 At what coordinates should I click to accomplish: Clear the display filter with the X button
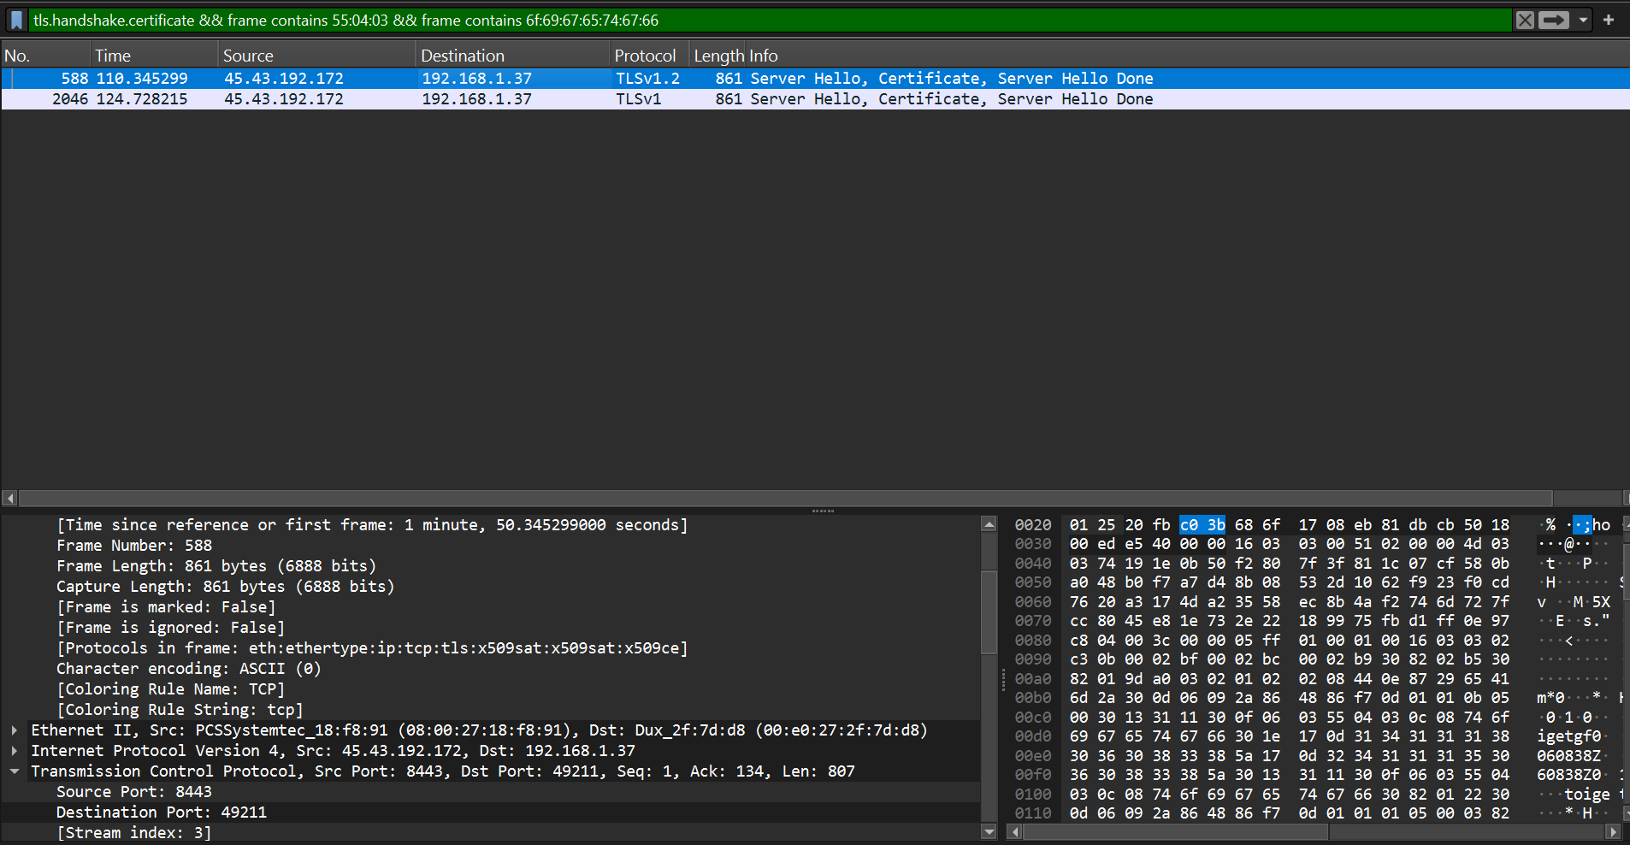pos(1525,20)
